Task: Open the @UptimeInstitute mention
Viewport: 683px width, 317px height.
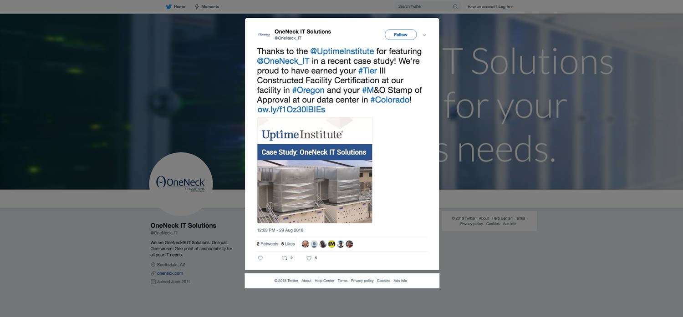Action: click(x=342, y=51)
